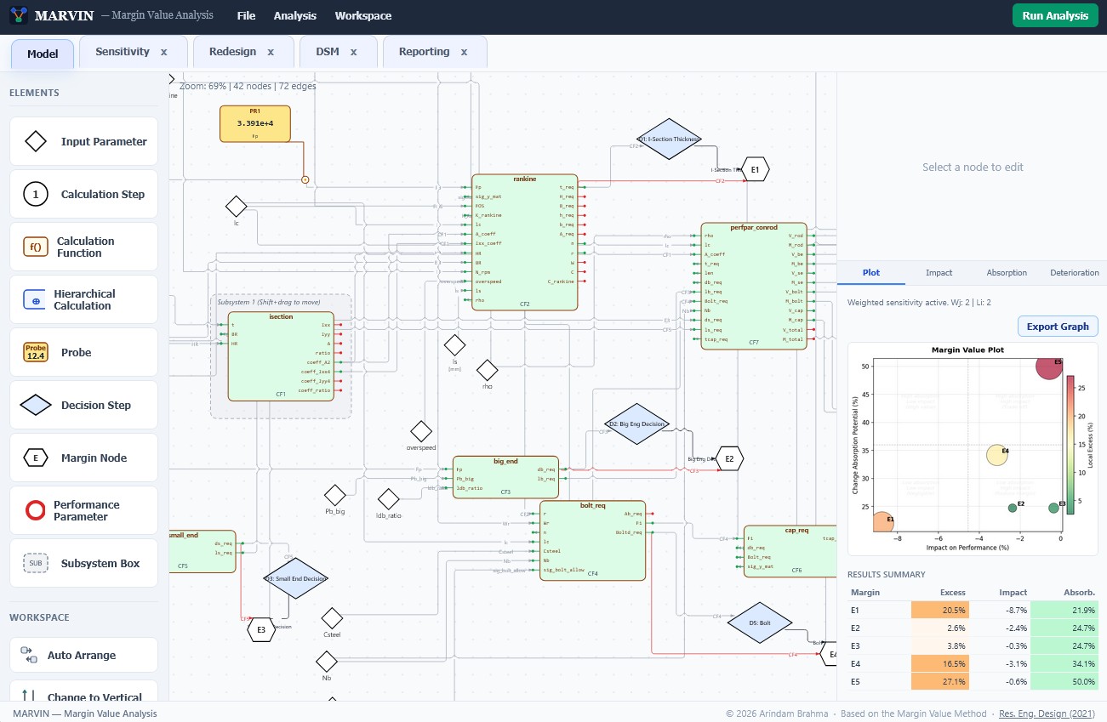Select decision node D1: I-Section Thickness

(x=669, y=139)
